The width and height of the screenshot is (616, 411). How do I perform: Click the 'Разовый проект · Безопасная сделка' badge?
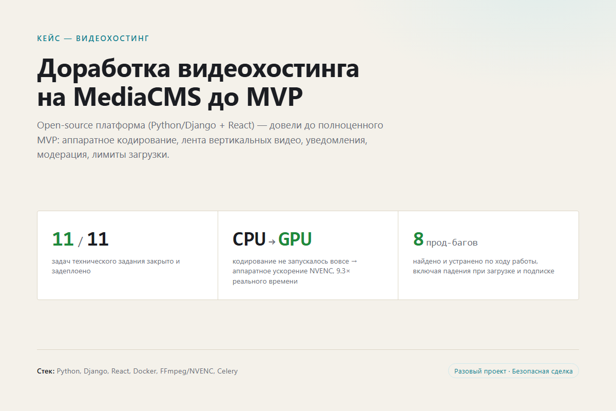click(x=513, y=371)
